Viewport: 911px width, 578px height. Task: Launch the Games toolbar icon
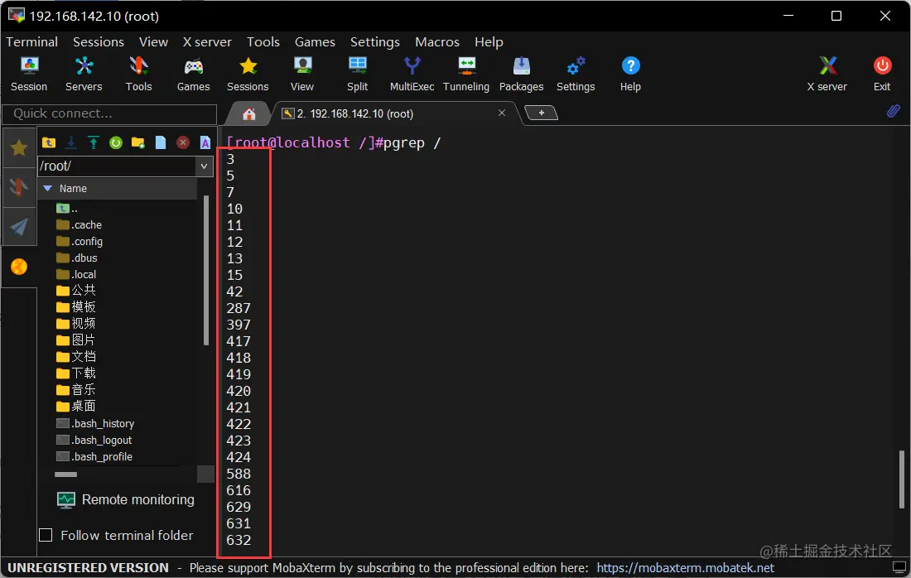pos(194,75)
